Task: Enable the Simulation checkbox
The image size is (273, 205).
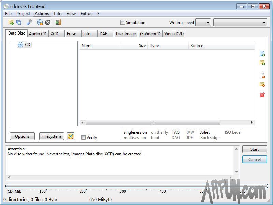Action: click(123, 23)
